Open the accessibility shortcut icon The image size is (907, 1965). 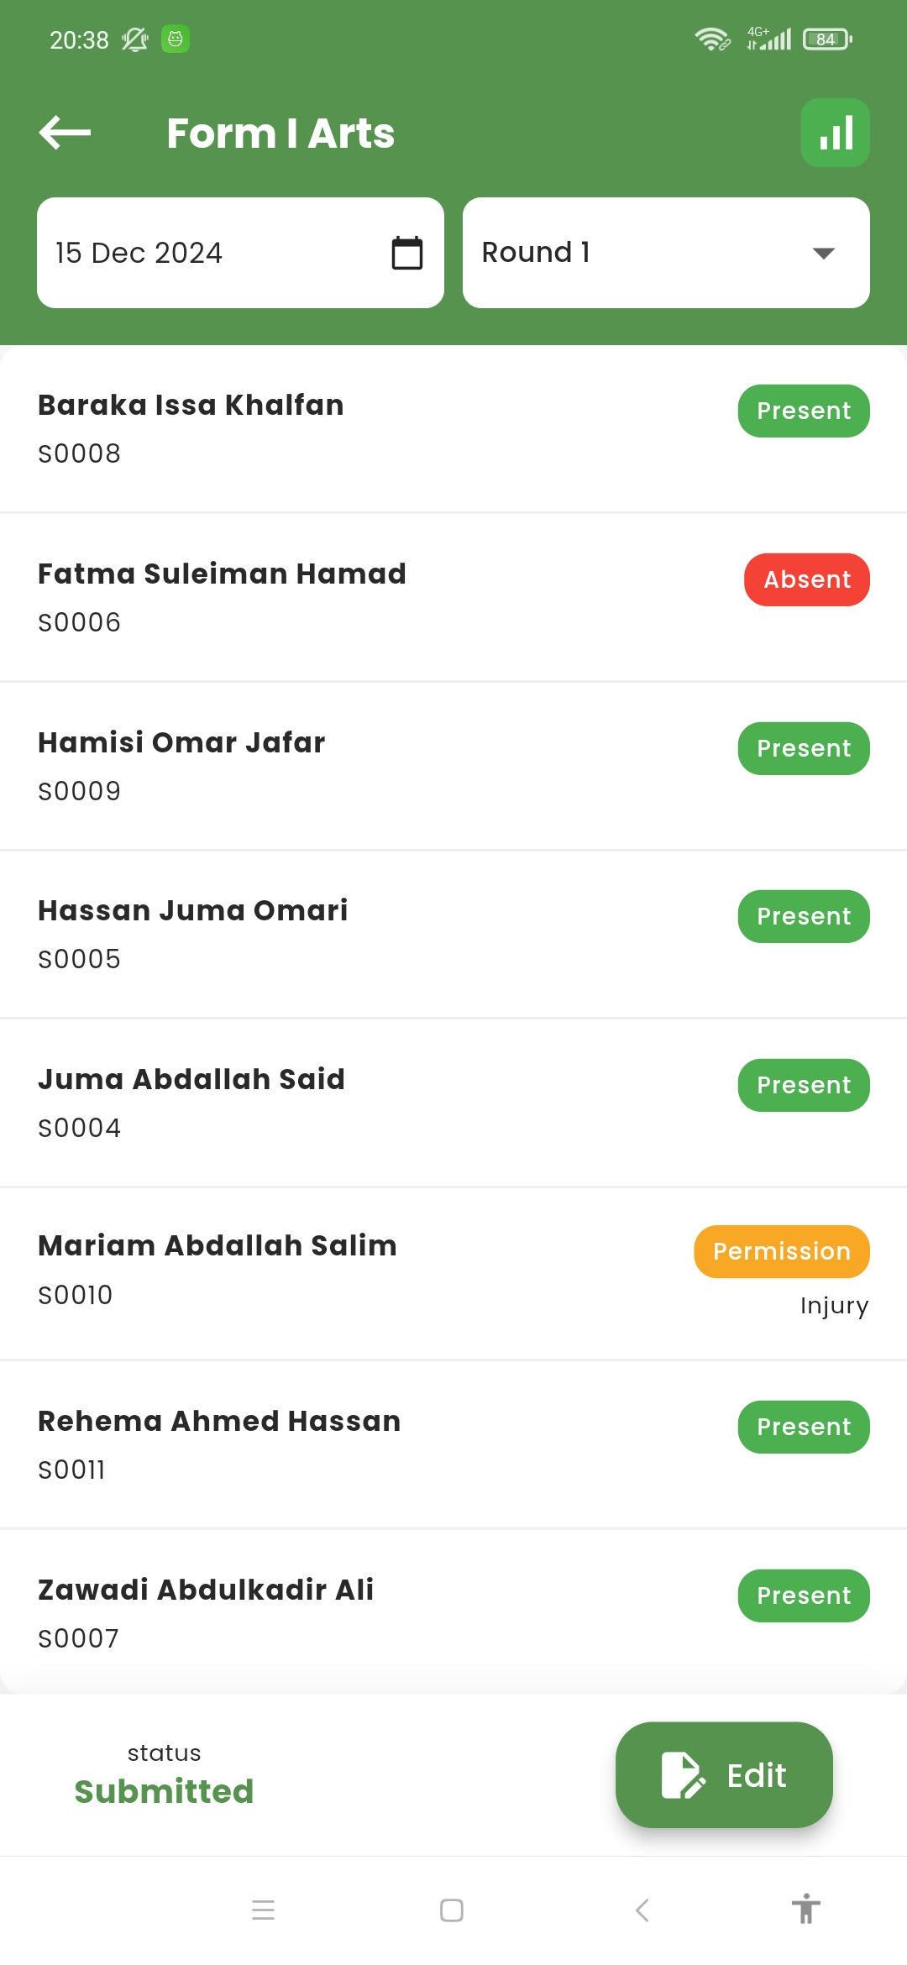805,1909
